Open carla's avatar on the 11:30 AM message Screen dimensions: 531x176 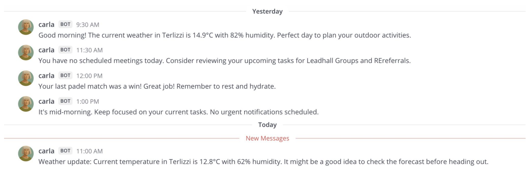pos(26,53)
